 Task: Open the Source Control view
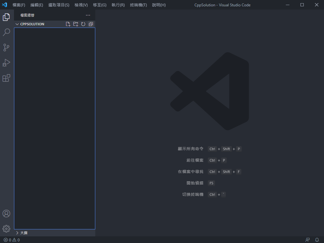point(6,48)
